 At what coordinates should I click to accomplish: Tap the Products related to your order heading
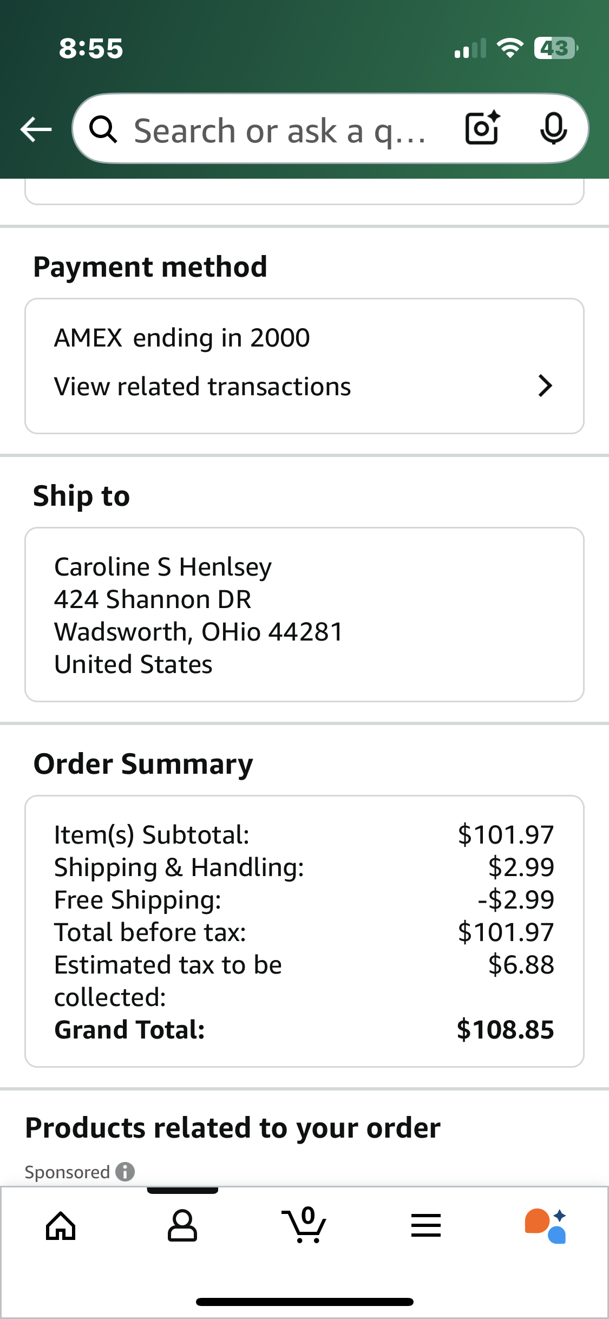(233, 1128)
